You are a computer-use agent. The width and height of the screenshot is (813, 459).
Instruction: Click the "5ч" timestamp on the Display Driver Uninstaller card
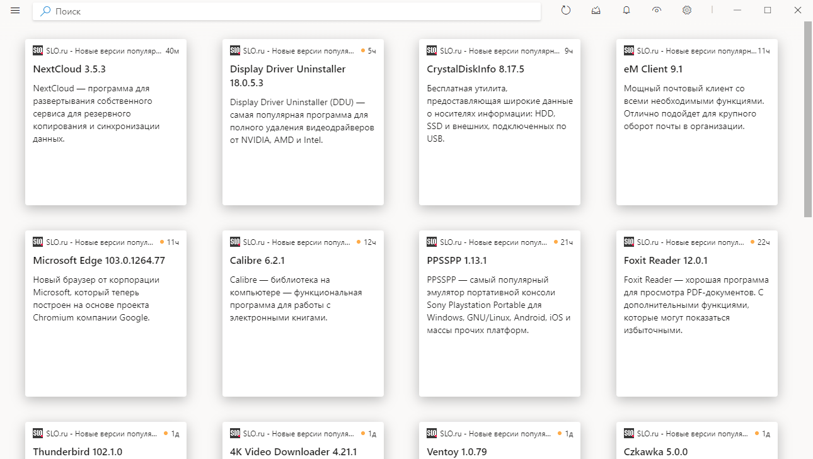click(x=372, y=50)
